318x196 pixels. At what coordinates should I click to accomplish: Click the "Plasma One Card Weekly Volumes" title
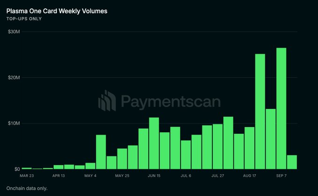(x=57, y=11)
